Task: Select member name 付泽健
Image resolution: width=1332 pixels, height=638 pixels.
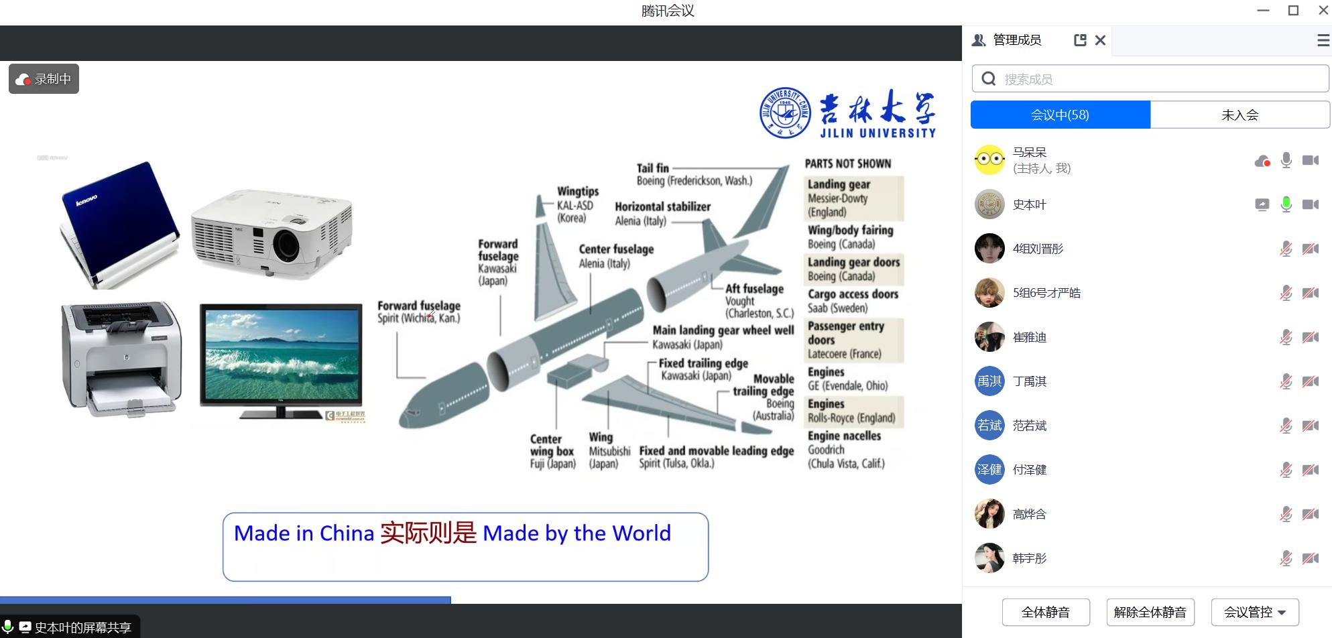Action: [1030, 470]
